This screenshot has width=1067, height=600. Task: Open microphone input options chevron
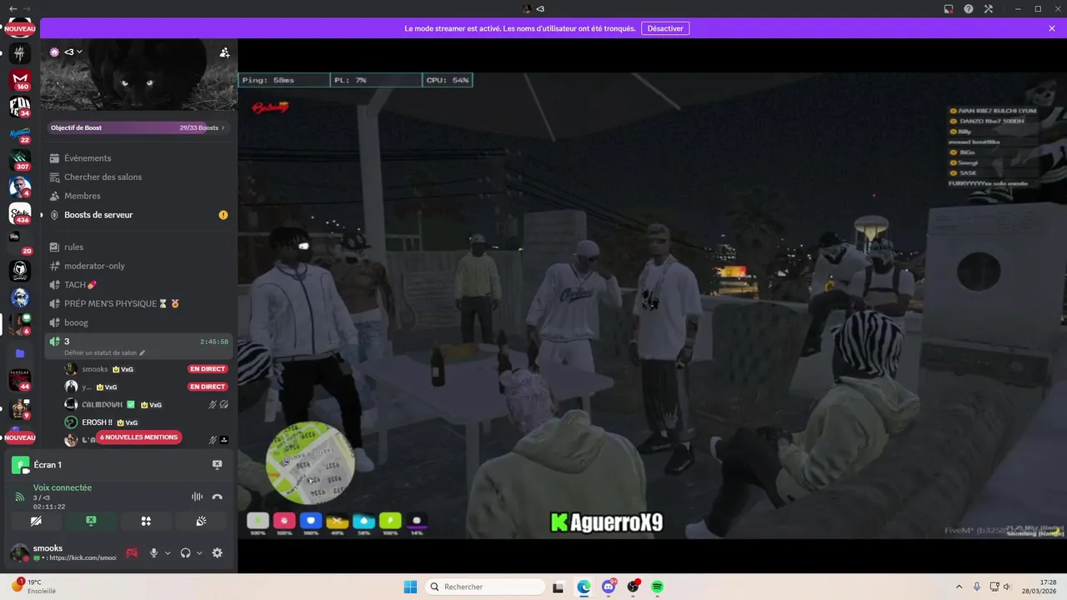[168, 552]
